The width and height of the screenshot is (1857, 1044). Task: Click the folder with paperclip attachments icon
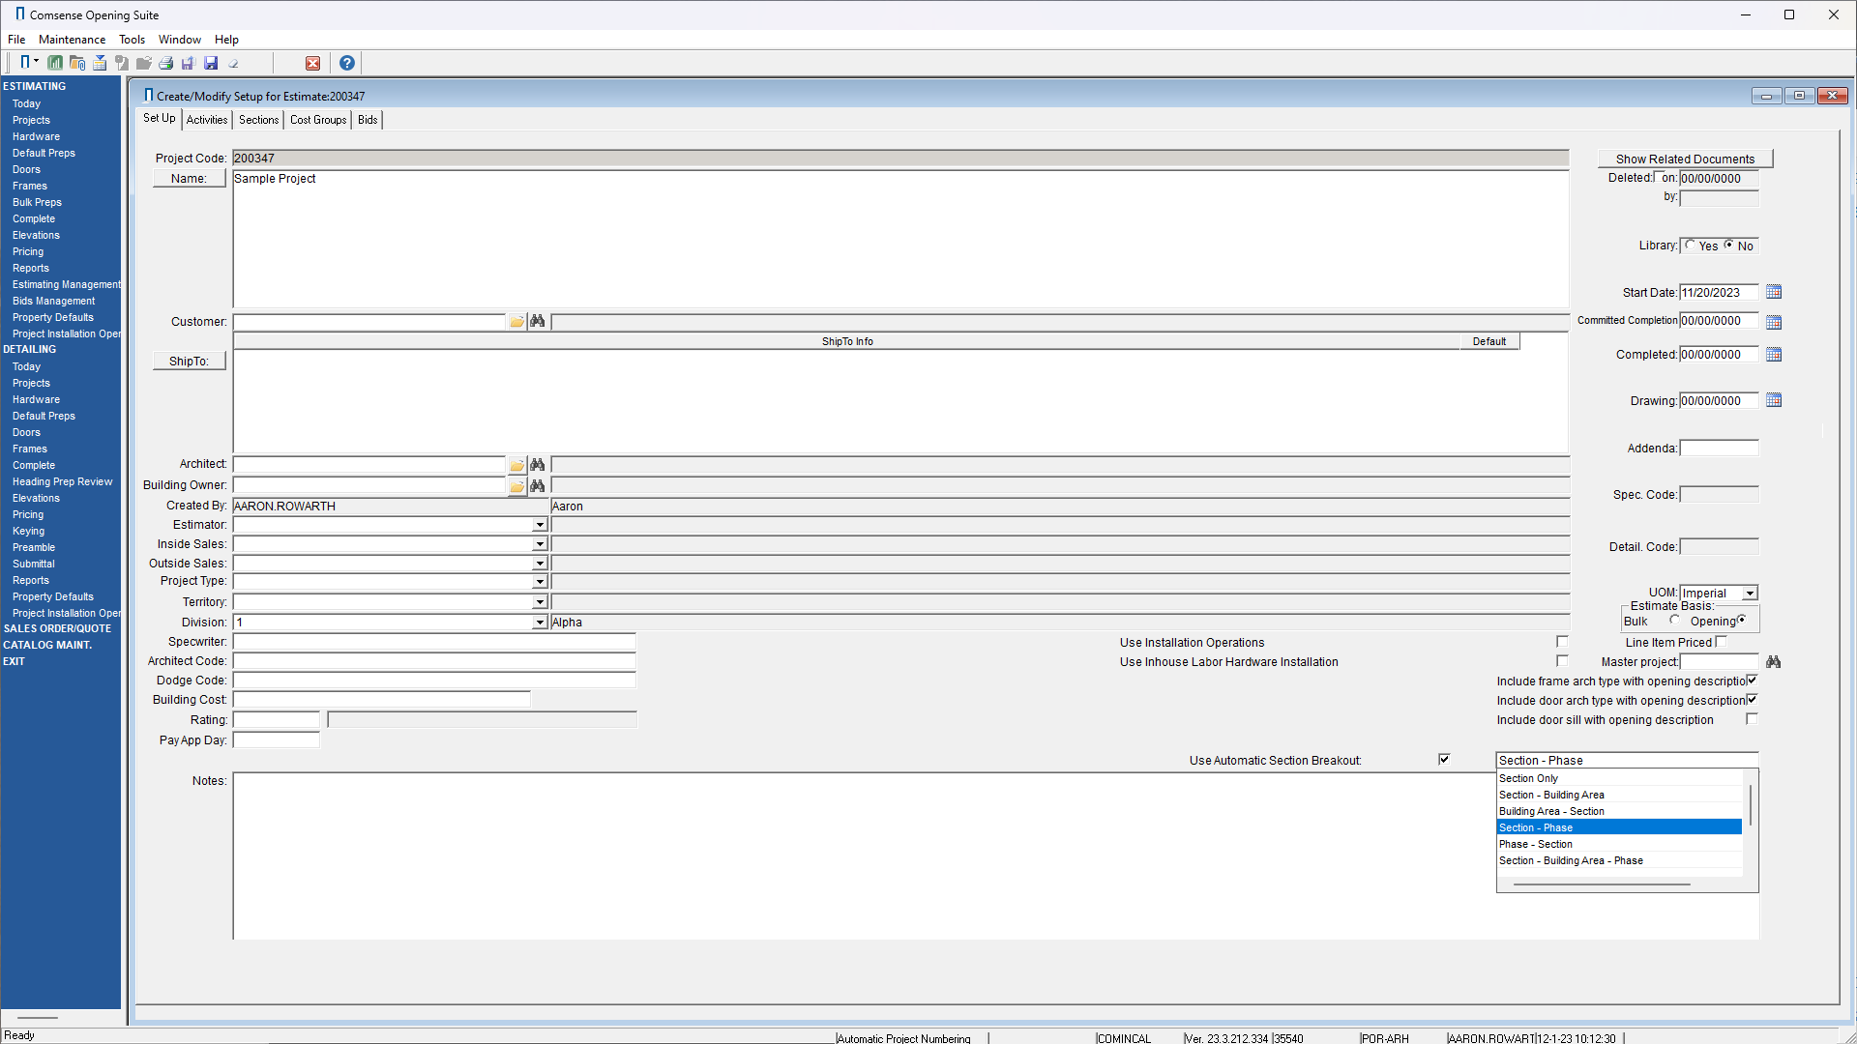pos(77,63)
